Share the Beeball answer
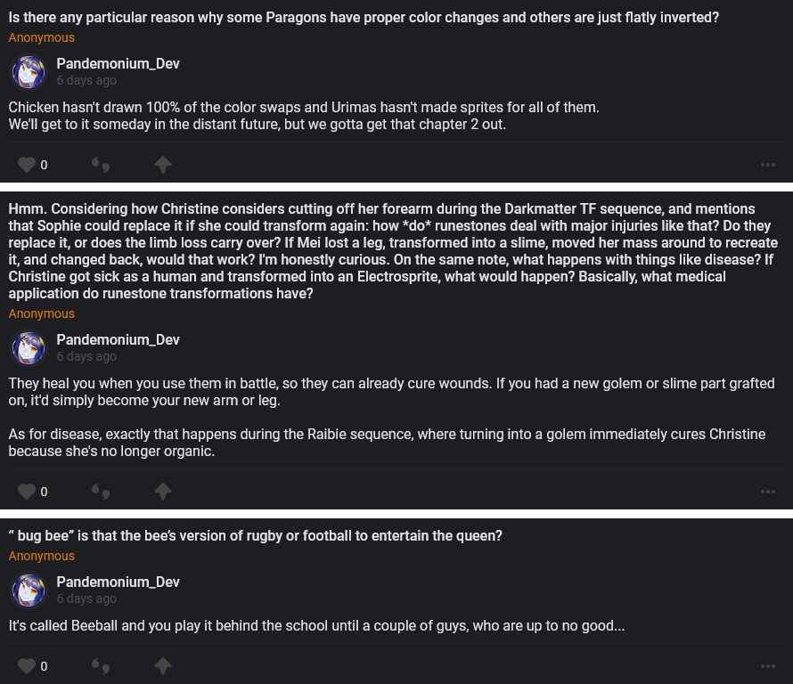This screenshot has width=793, height=684. tap(162, 666)
